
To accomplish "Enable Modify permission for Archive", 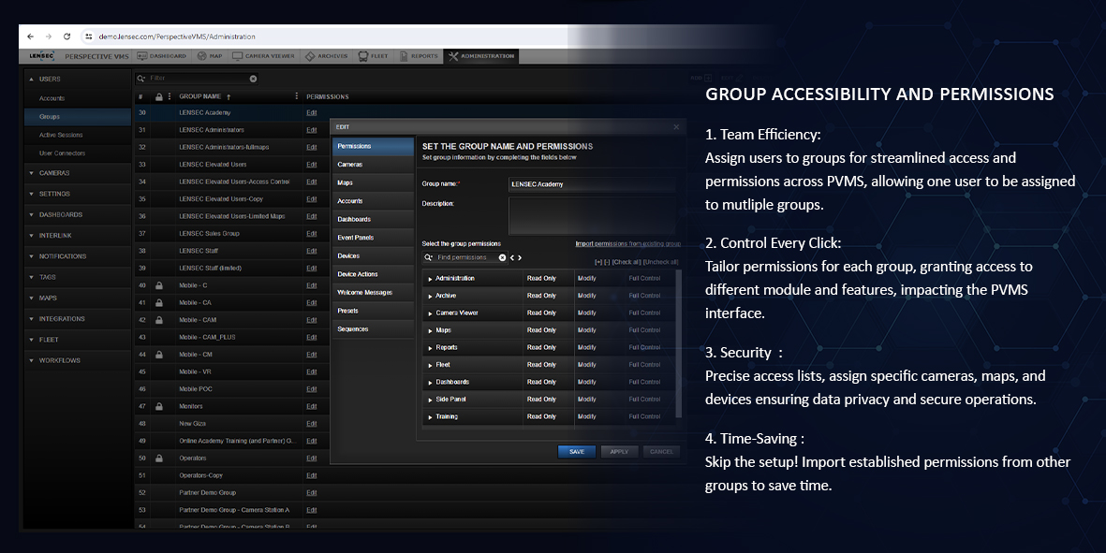I will tap(587, 296).
